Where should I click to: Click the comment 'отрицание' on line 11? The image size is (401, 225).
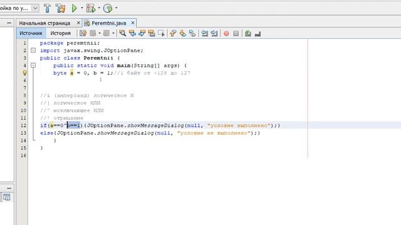[68, 118]
